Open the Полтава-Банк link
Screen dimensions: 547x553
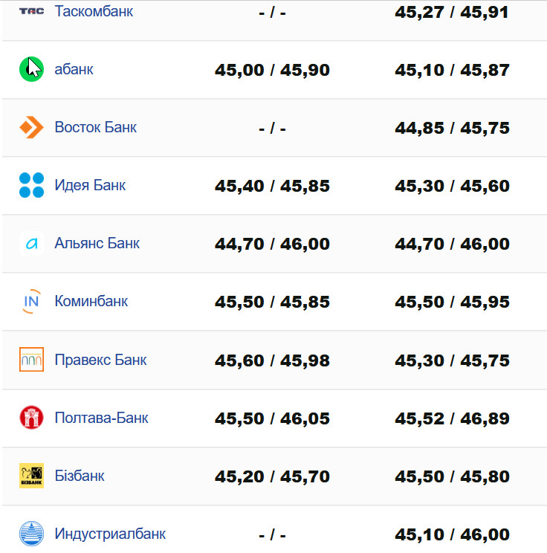click(101, 418)
